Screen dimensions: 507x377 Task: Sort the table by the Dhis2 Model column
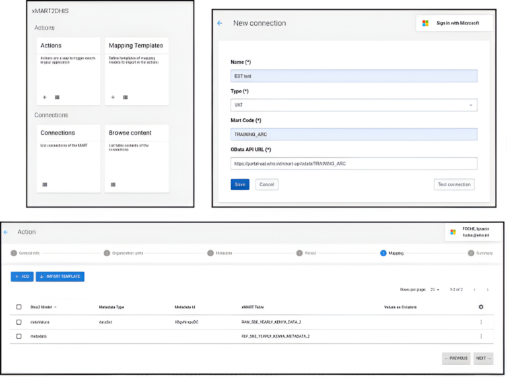(44, 307)
